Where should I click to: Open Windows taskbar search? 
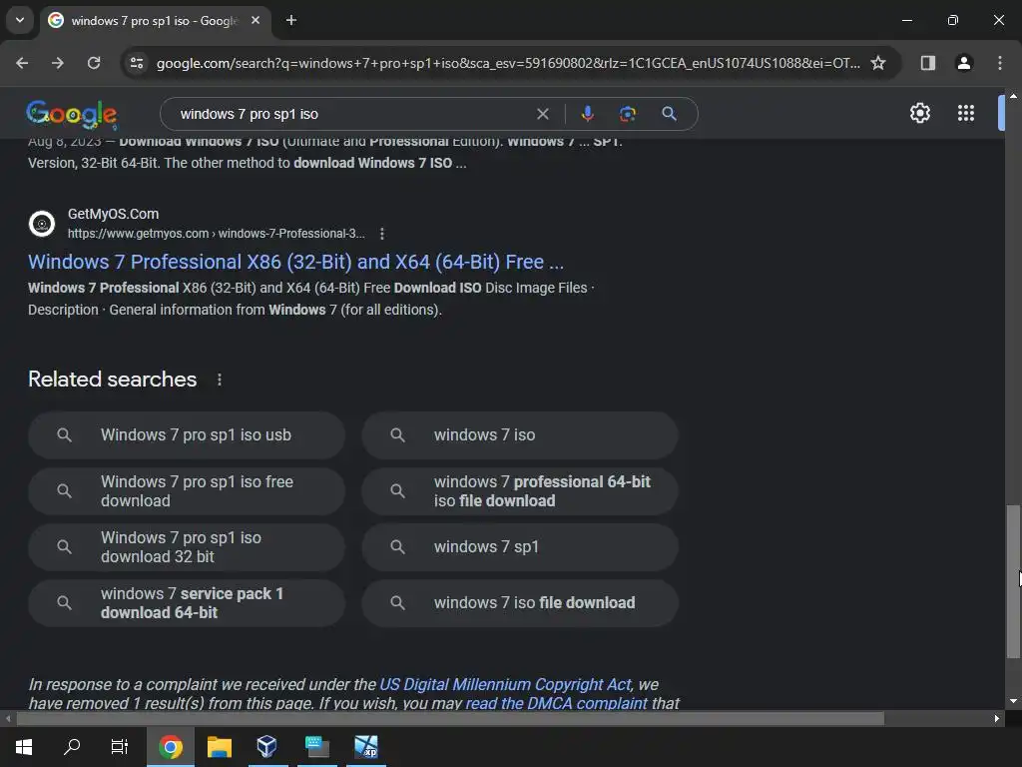pos(72,747)
